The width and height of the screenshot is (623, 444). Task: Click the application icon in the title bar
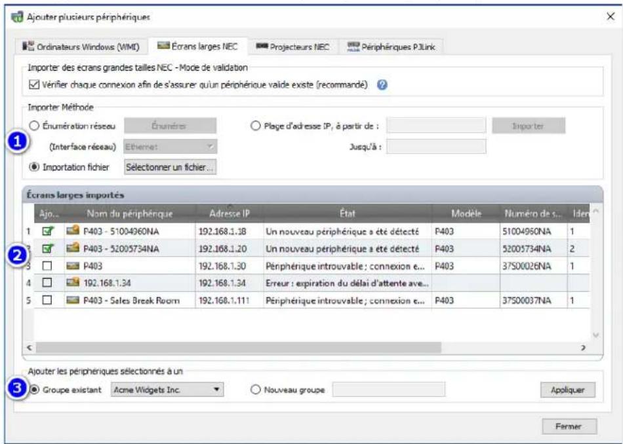click(18, 17)
